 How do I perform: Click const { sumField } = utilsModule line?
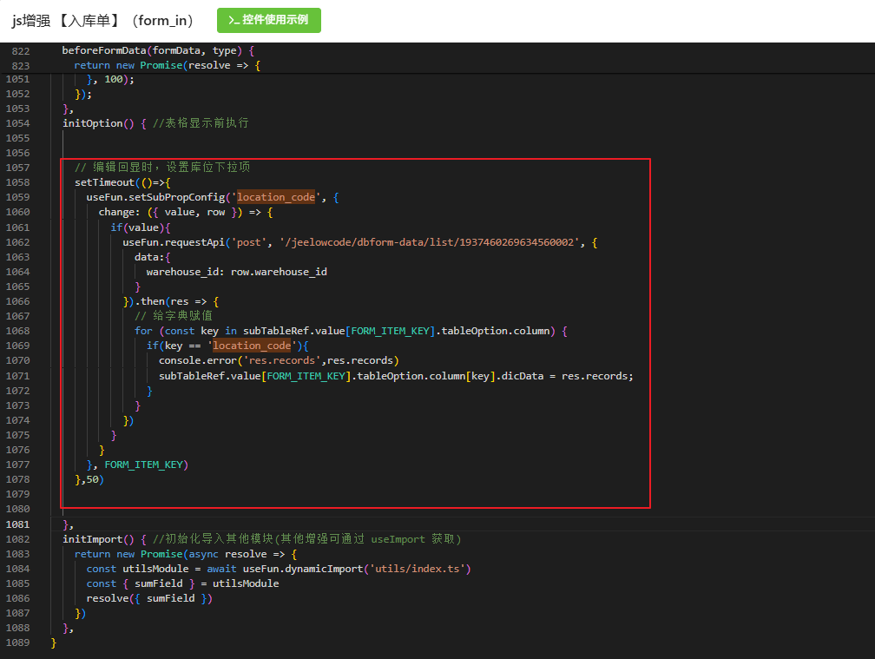click(x=182, y=583)
